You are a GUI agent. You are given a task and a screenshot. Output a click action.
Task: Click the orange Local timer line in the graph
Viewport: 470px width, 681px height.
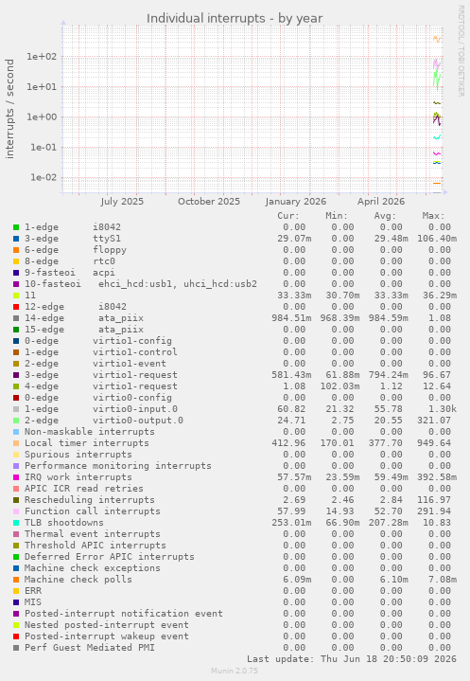(437, 39)
